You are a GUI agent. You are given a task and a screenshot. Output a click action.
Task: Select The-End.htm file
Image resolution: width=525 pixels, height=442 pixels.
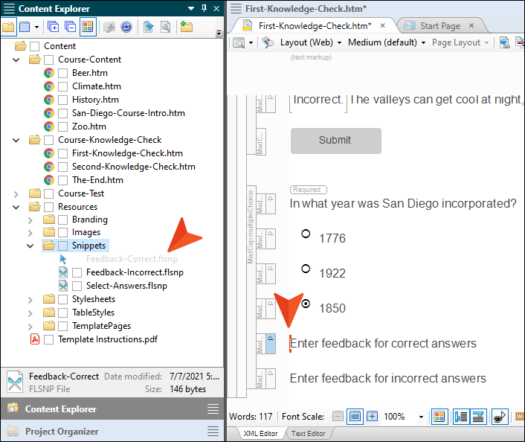click(x=97, y=180)
